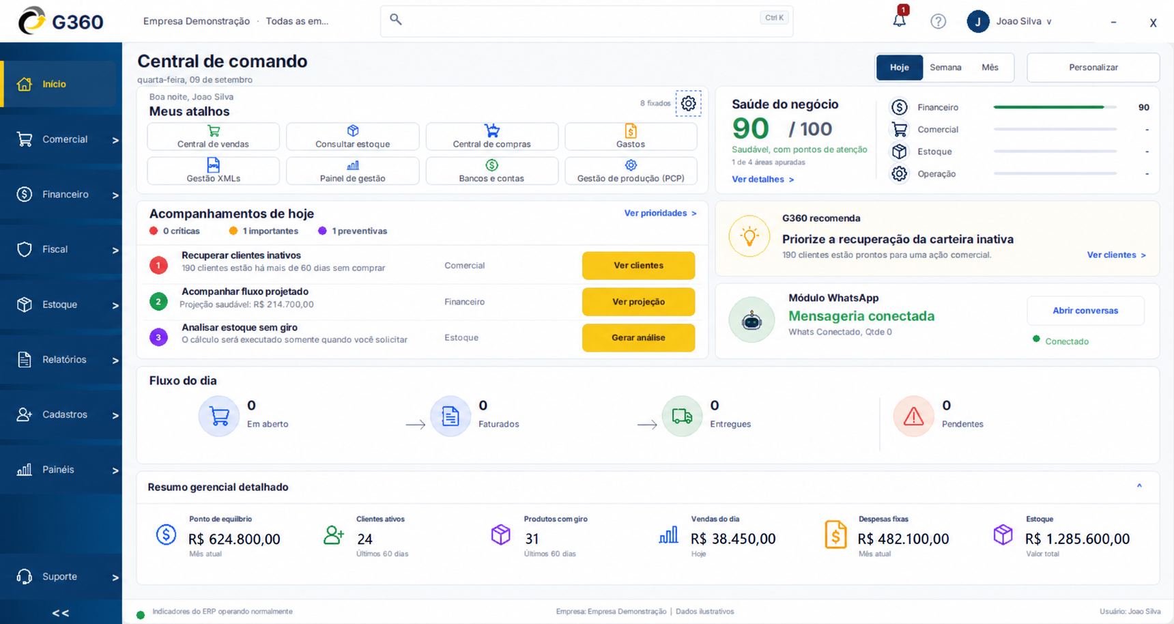Open Bancos e contas shortcut
This screenshot has width=1174, height=624.
[491, 171]
